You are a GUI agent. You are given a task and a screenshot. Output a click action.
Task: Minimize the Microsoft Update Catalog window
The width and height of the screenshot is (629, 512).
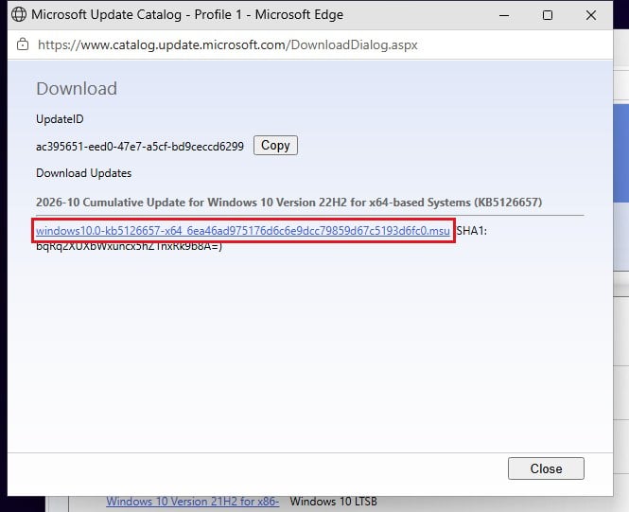(x=504, y=15)
